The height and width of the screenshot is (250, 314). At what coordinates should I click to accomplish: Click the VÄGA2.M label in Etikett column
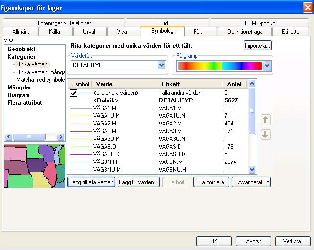click(170, 124)
